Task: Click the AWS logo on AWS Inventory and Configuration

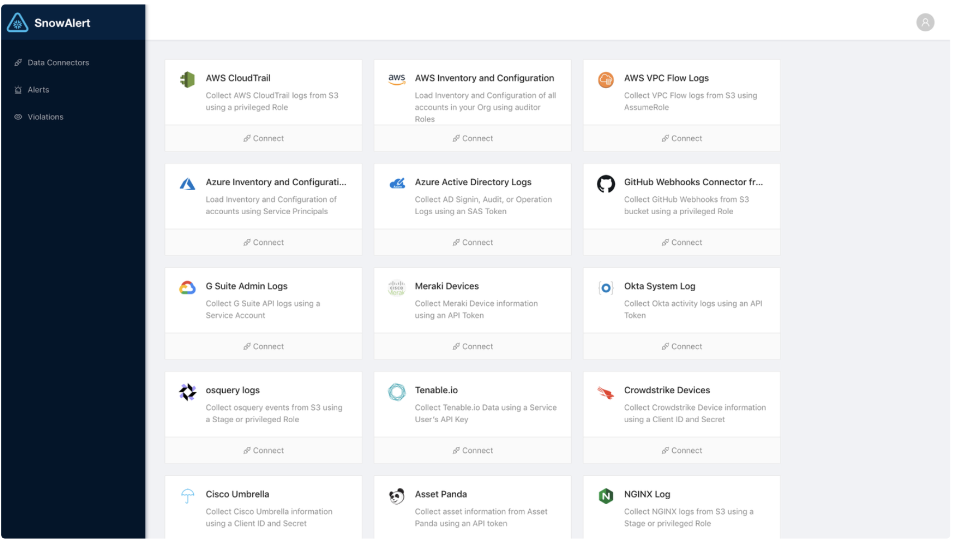Action: (x=396, y=79)
